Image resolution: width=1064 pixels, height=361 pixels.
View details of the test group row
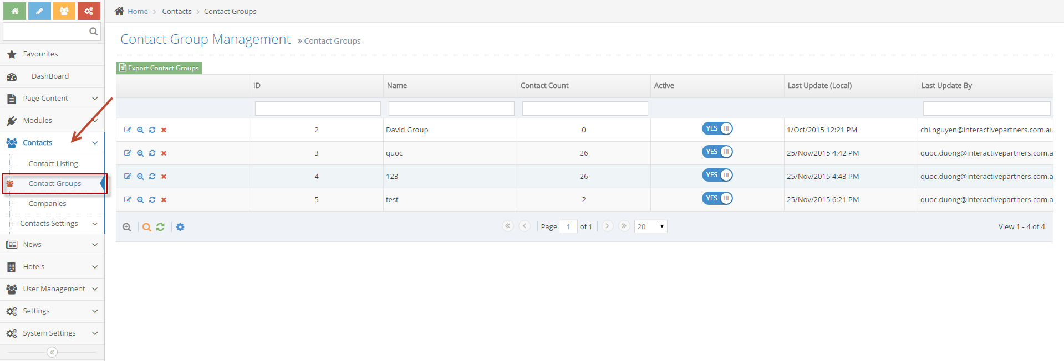pyautogui.click(x=140, y=200)
